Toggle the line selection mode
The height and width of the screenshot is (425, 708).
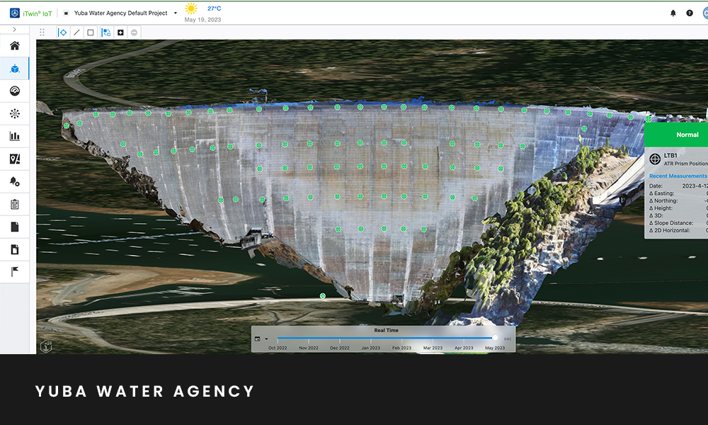[x=76, y=33]
